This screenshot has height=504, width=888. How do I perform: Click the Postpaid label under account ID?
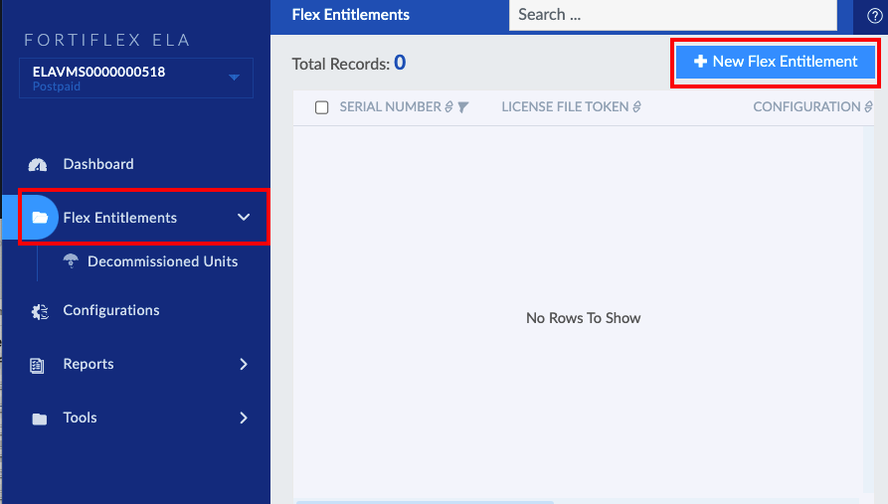[57, 86]
